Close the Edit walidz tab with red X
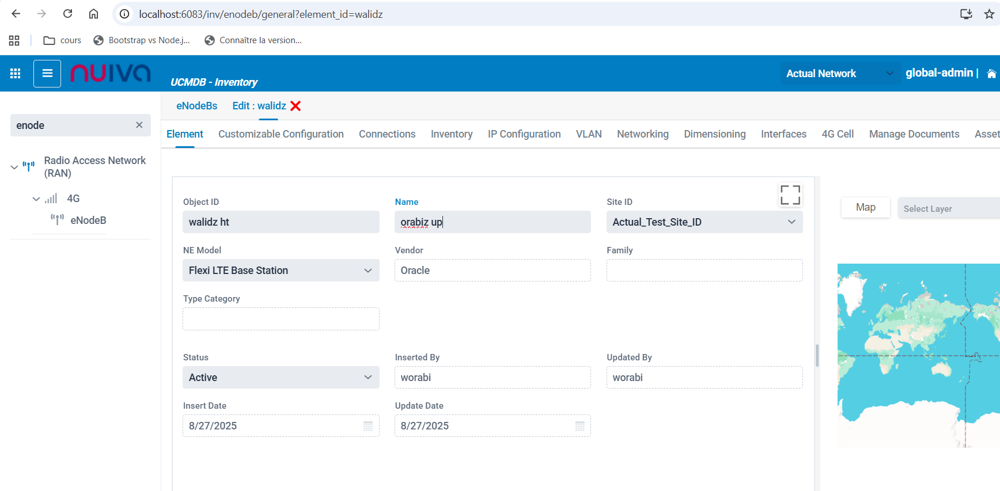Viewport: 1000px width, 491px height. 296,106
